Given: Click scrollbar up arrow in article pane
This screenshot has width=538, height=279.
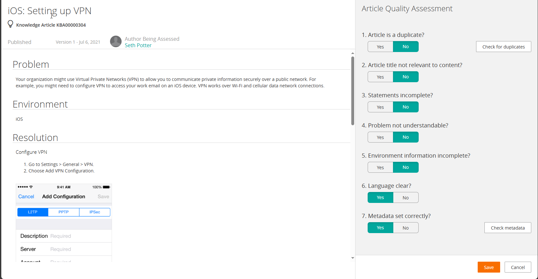Looking at the screenshot, I should point(353,53).
